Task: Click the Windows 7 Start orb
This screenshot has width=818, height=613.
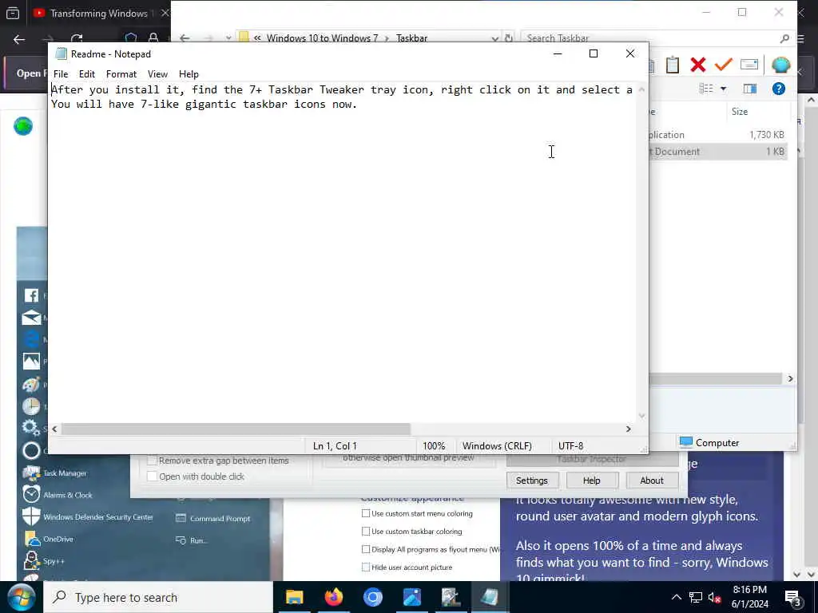Action: [x=20, y=597]
